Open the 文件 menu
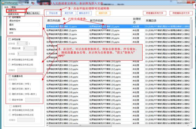 (x=6, y=7)
